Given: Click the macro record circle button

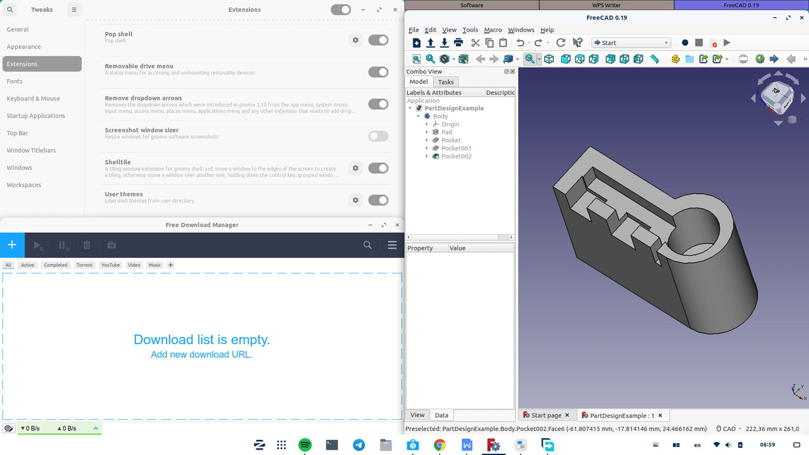Looking at the screenshot, I should (x=685, y=43).
